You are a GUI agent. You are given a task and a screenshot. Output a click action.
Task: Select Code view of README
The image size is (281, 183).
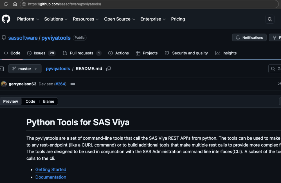[x=30, y=101]
